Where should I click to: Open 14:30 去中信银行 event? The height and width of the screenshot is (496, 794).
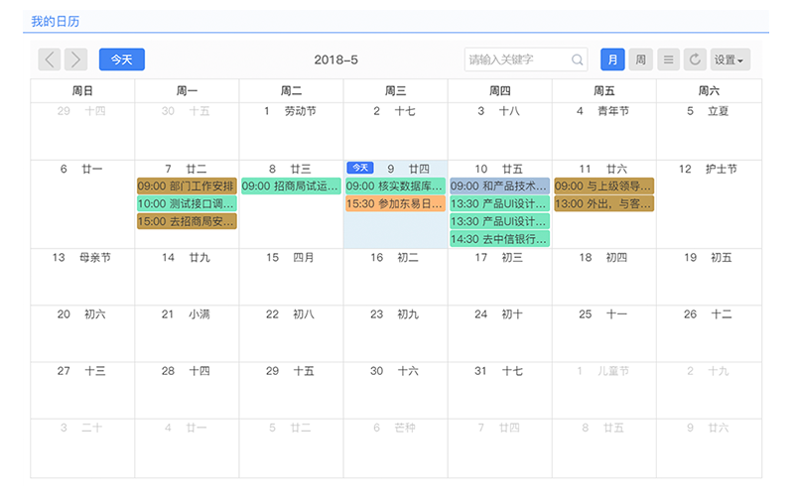[499, 239]
